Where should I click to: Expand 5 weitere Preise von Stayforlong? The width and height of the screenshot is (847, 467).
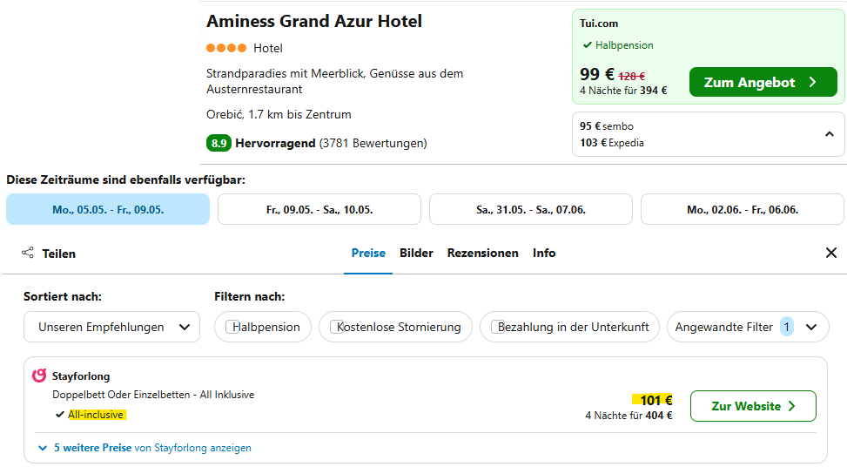[x=145, y=448]
